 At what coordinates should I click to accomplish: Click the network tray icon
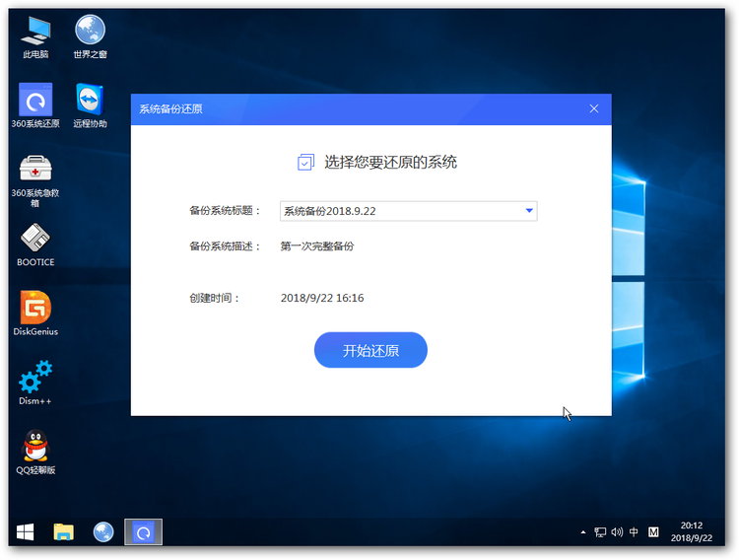600,532
